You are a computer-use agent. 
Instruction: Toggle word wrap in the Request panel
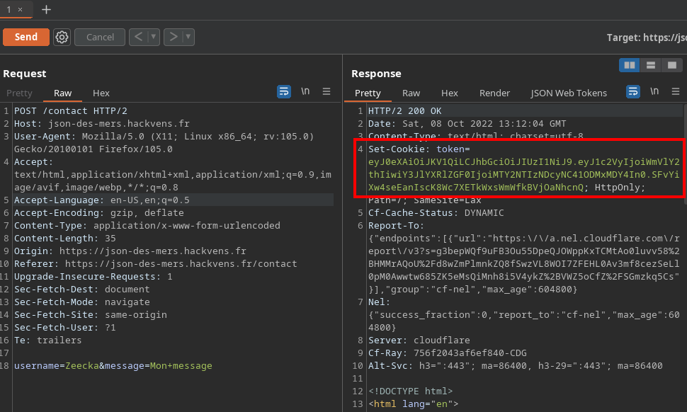point(284,91)
